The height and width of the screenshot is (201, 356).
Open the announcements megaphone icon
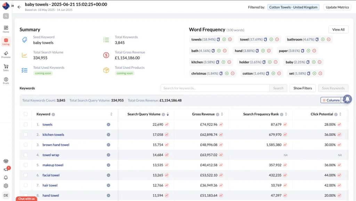pos(6,169)
